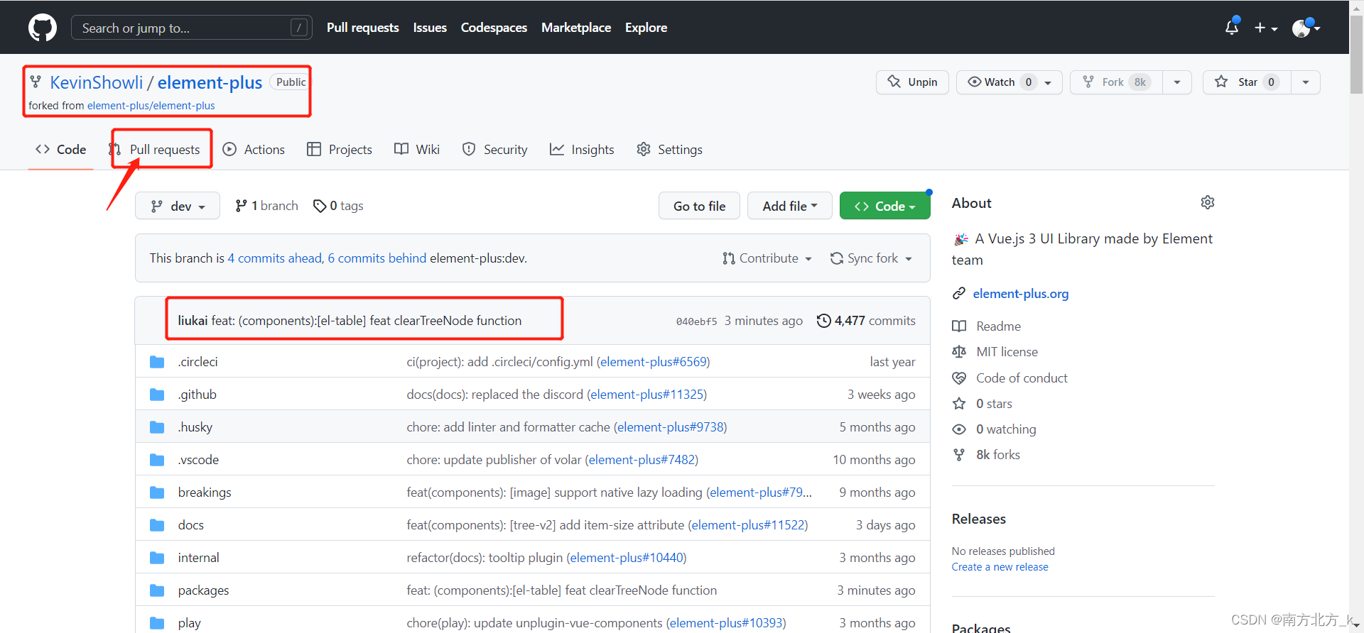The height and width of the screenshot is (633, 1364).
Task: Switch to repository Pull requests tab
Action: (155, 150)
